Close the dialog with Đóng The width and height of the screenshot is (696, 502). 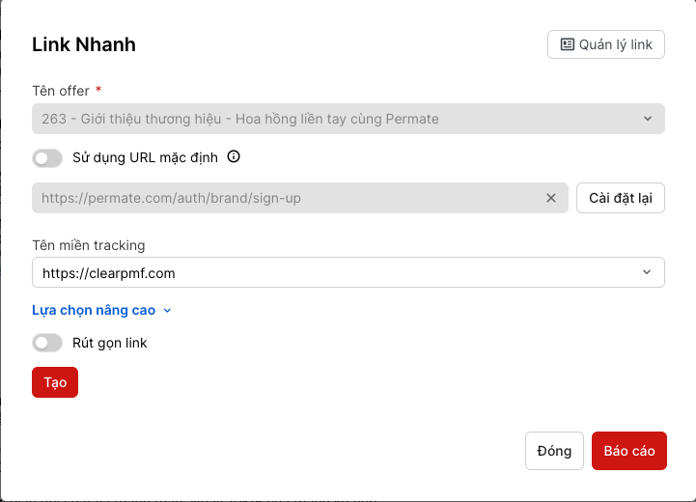[554, 451]
